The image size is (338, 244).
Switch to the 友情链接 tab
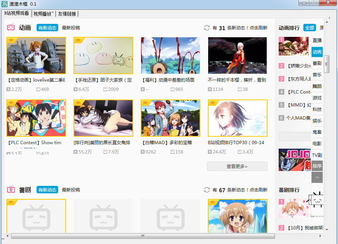pyautogui.click(x=67, y=14)
